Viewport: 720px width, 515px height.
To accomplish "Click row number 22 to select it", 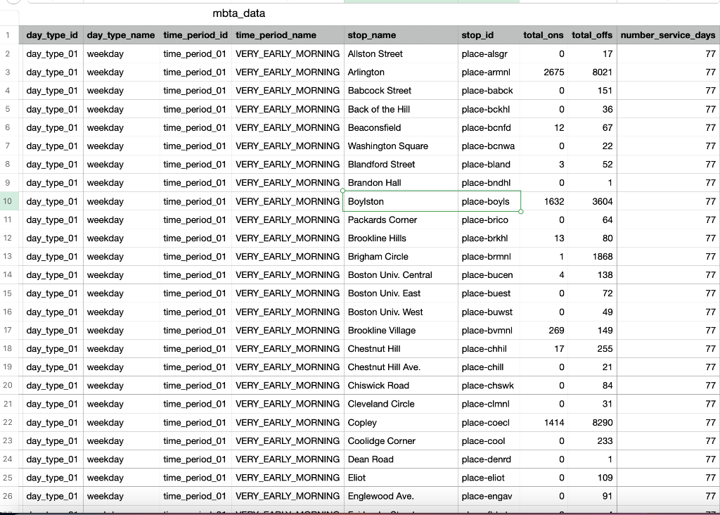I will point(11,422).
